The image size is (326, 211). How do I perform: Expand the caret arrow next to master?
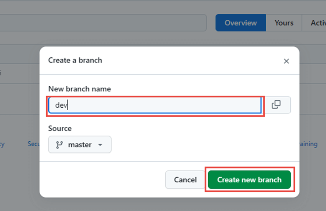(x=100, y=145)
